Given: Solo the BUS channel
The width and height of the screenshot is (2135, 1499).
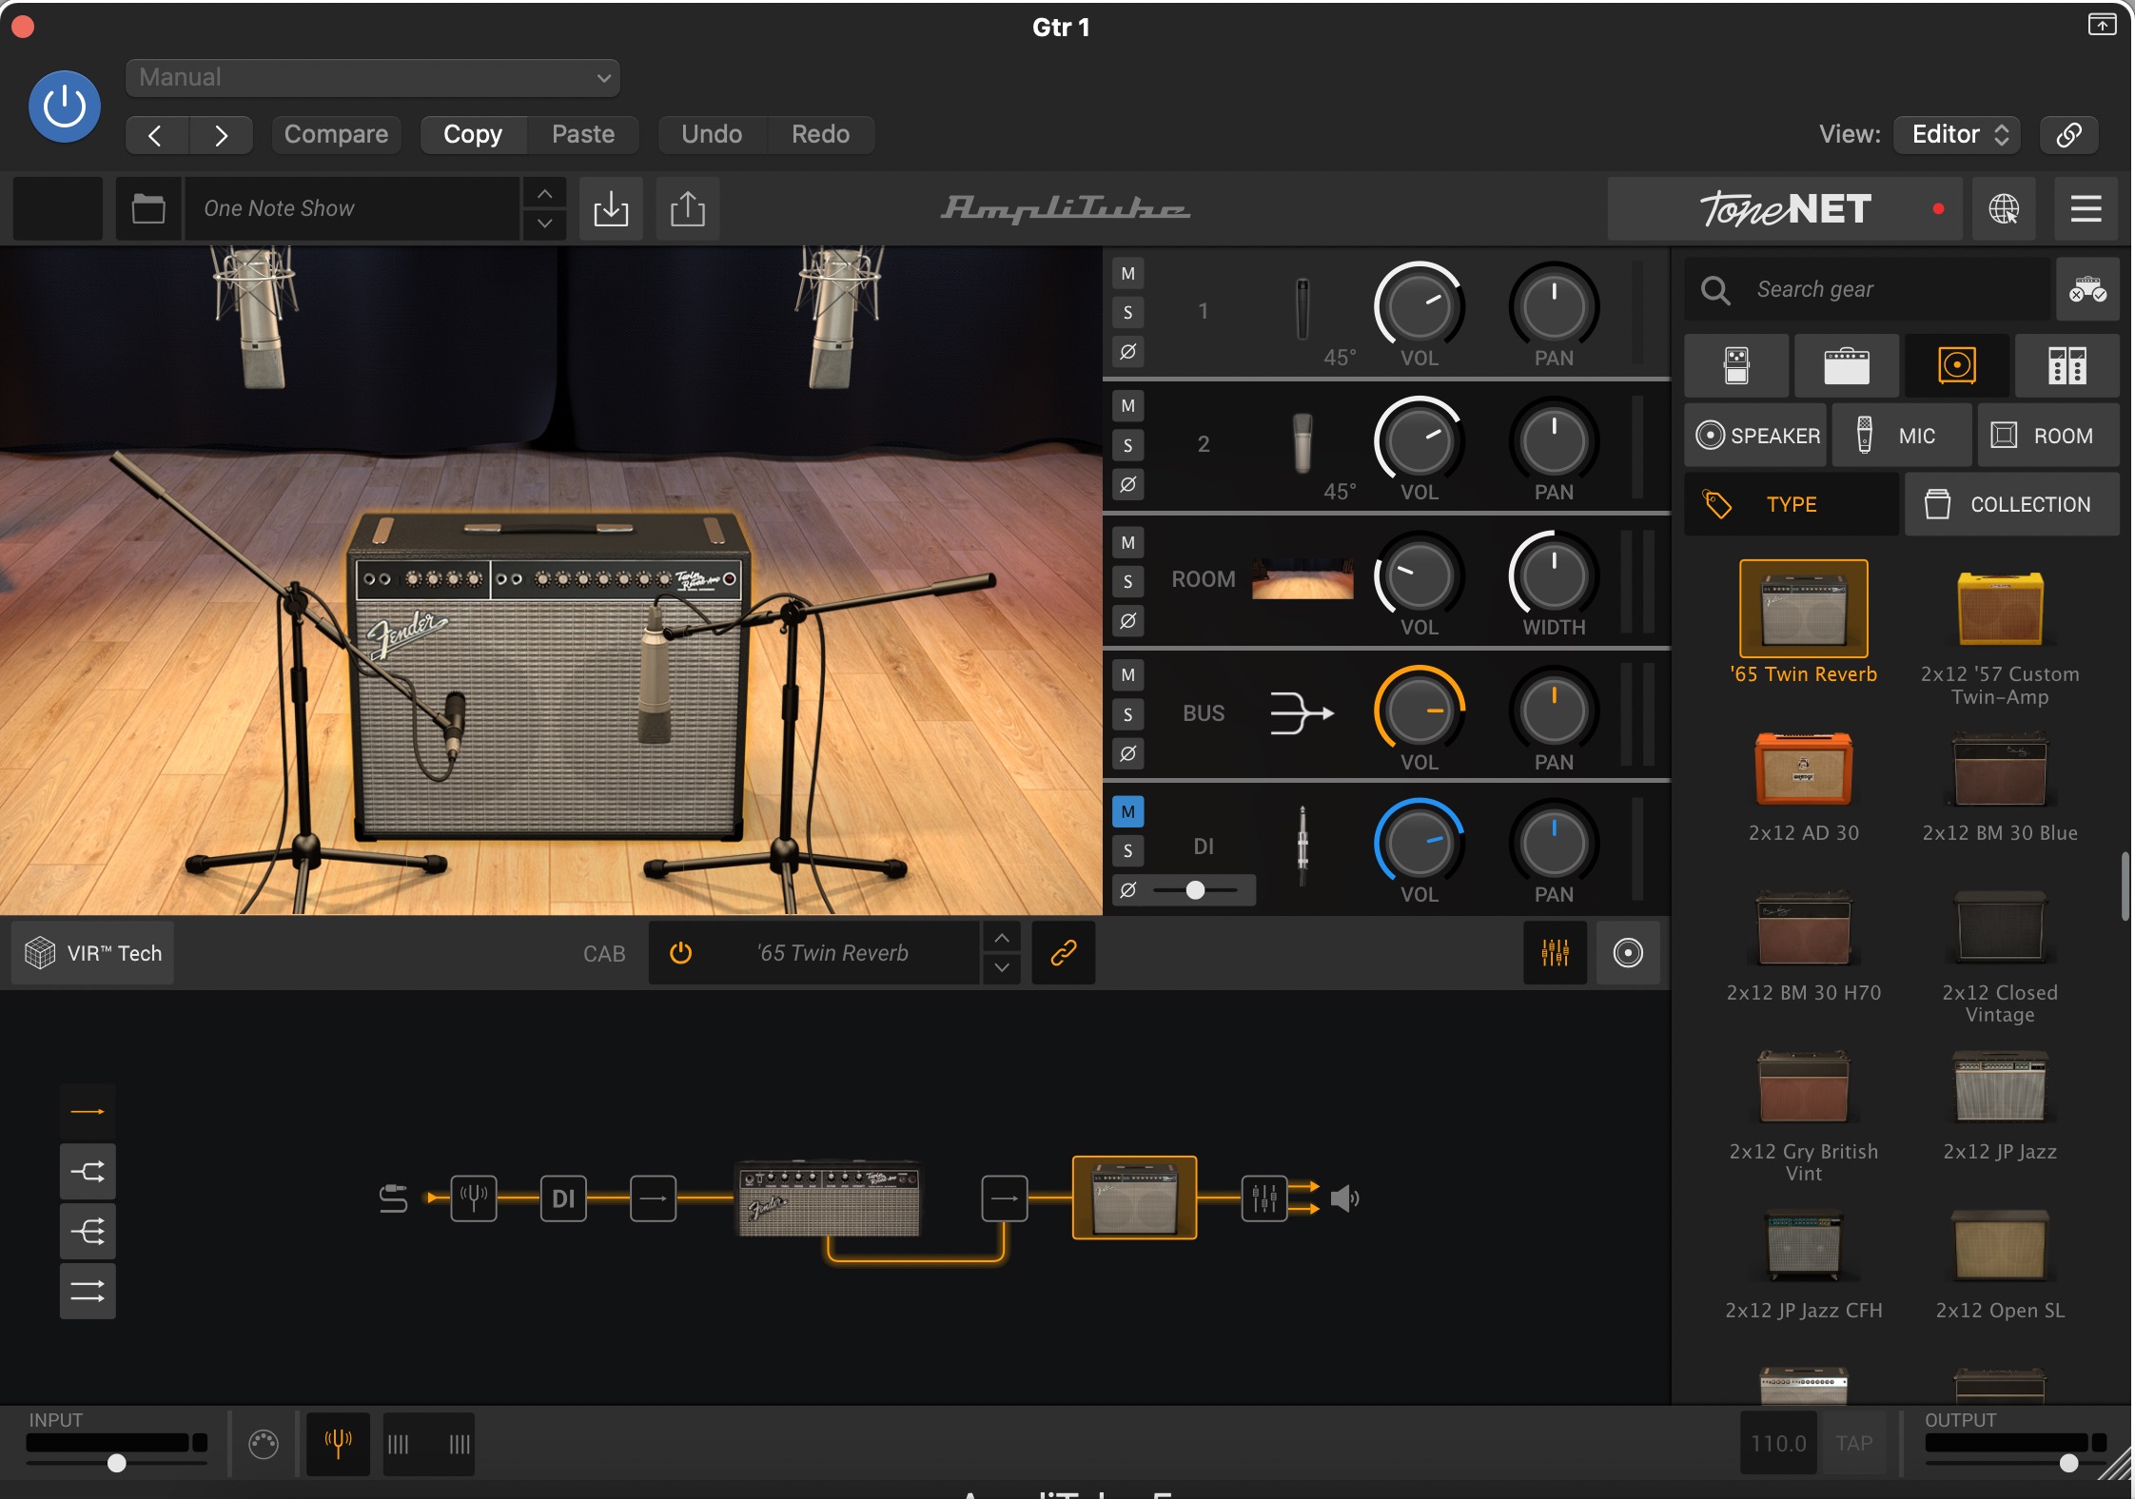Looking at the screenshot, I should click(1128, 714).
